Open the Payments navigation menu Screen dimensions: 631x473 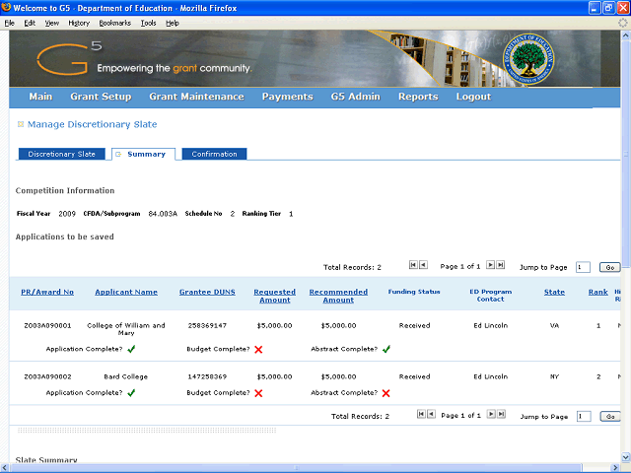point(287,97)
